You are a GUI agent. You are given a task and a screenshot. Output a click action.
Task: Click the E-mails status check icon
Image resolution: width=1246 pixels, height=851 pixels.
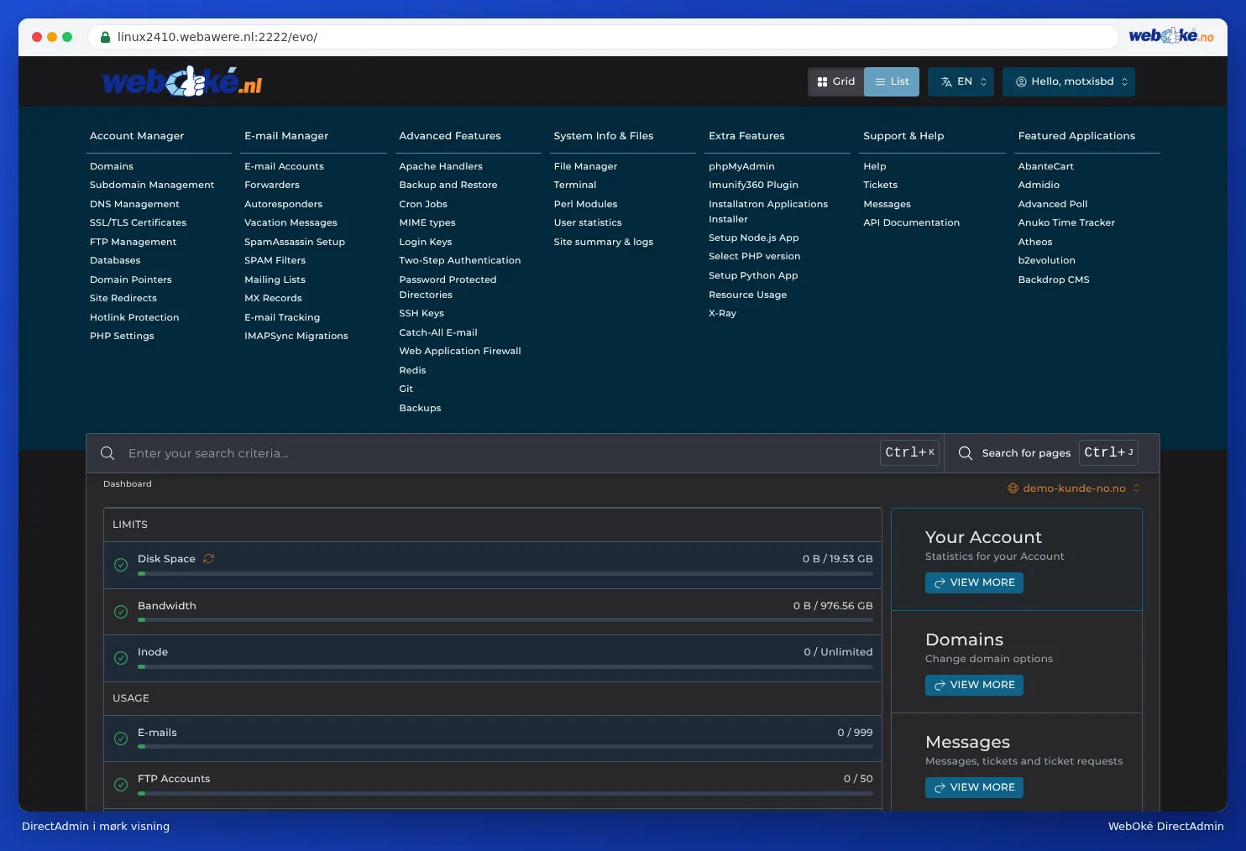tap(121, 739)
